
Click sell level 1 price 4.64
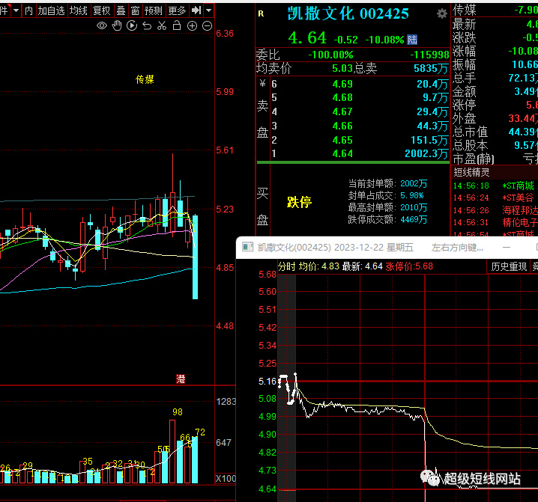(x=342, y=153)
